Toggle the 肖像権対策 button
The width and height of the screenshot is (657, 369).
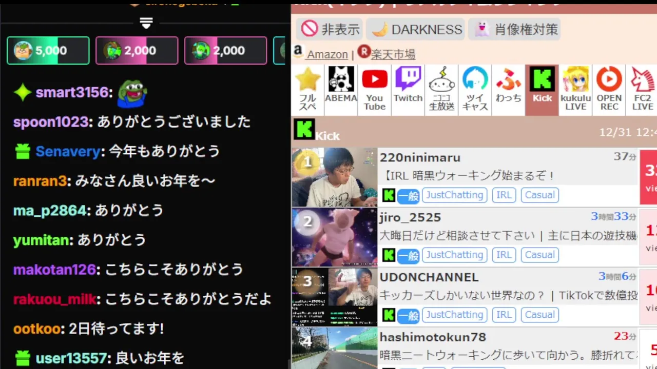point(514,29)
